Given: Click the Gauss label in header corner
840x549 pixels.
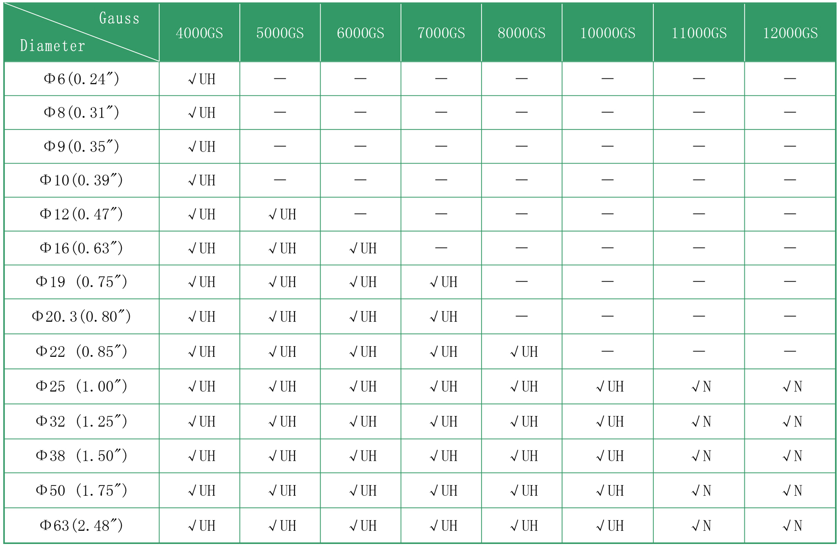Looking at the screenshot, I should click(x=119, y=18).
